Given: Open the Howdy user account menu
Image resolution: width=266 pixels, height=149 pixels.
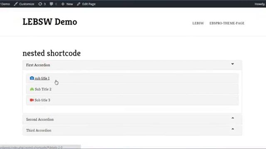Looking at the screenshot, I should coord(260,4).
